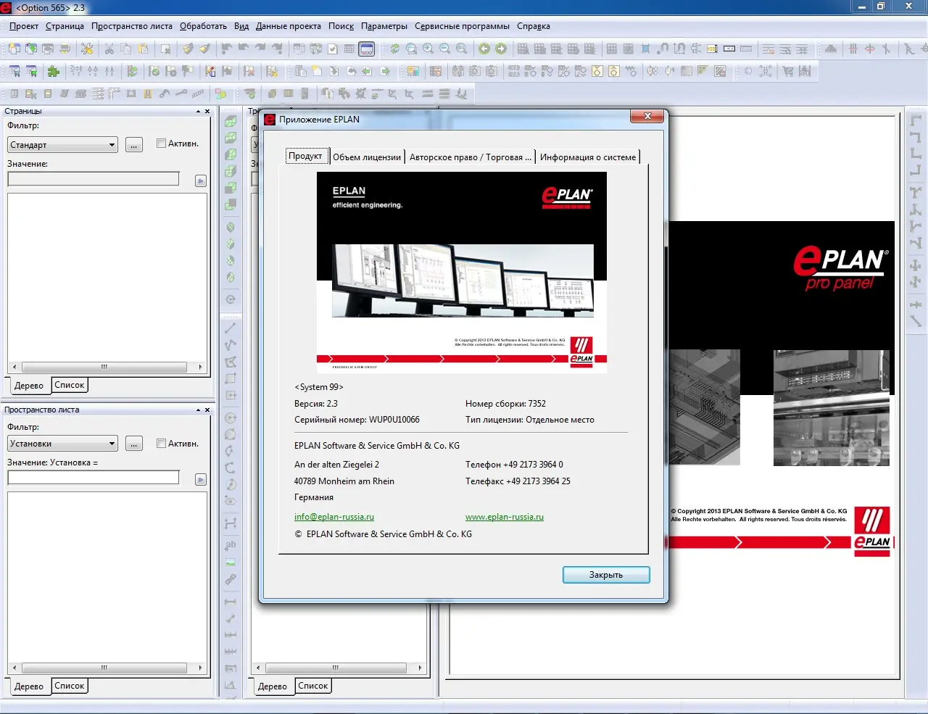Click the arrow button beside Значение: Установка field
Viewport: 928px width, 714px height.
pyautogui.click(x=201, y=479)
